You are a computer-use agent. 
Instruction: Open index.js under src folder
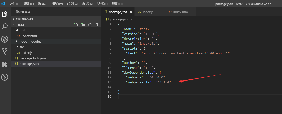pyautogui.click(x=56, y=53)
